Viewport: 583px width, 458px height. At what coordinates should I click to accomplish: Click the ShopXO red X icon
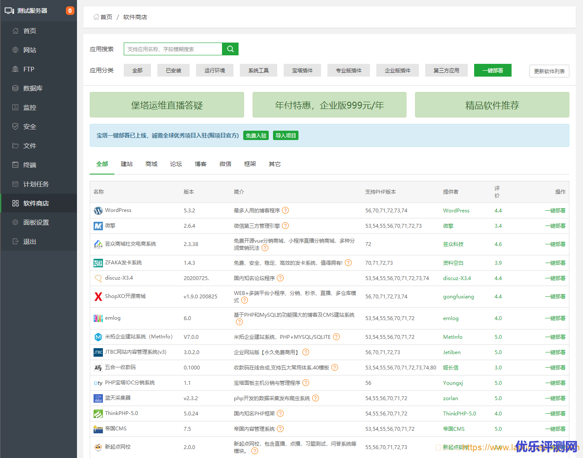tap(98, 297)
